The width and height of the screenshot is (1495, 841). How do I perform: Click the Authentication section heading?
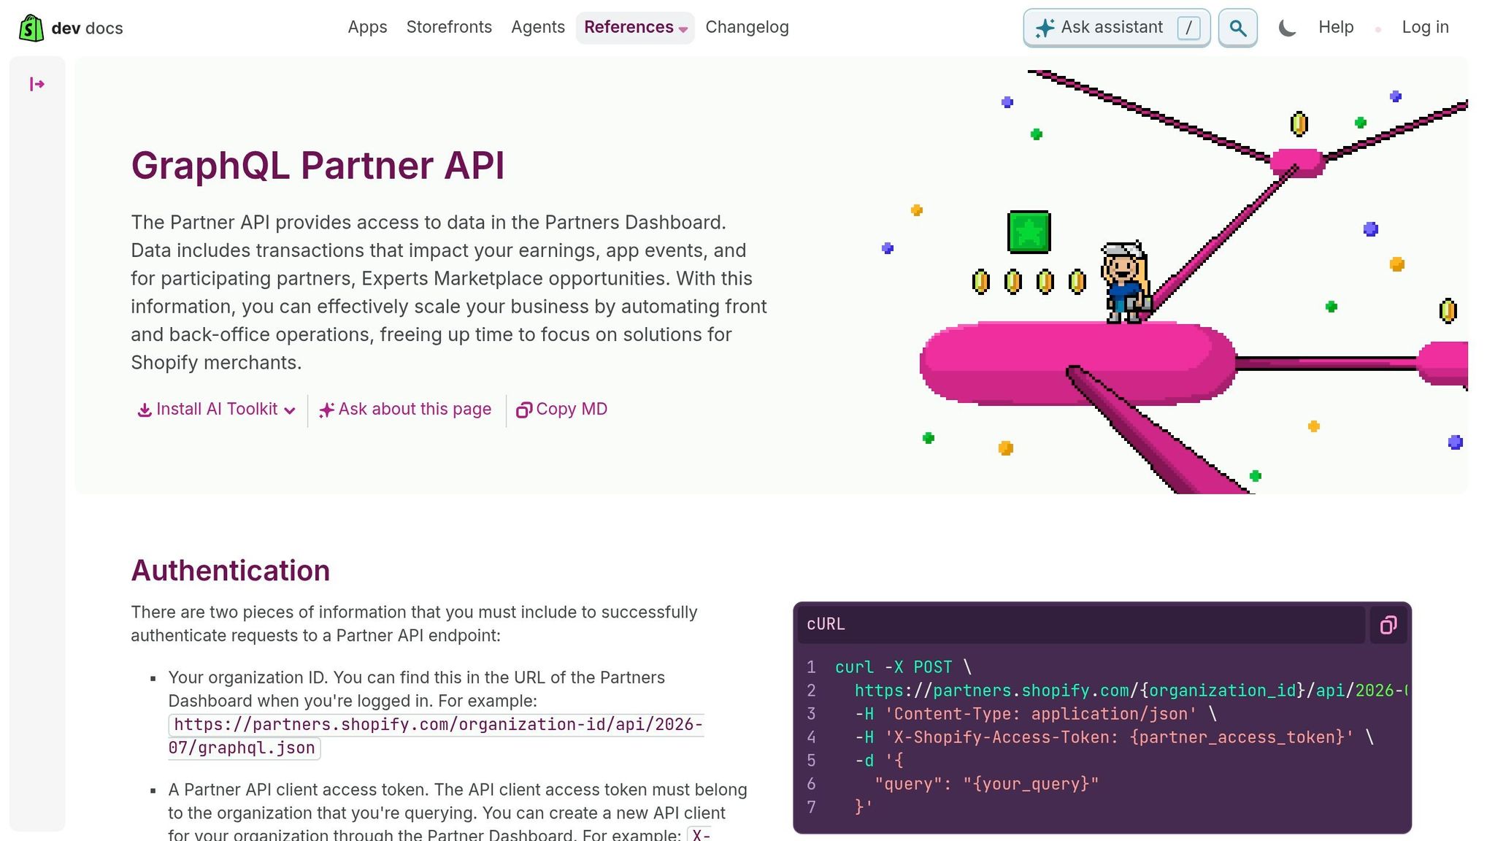(230, 571)
